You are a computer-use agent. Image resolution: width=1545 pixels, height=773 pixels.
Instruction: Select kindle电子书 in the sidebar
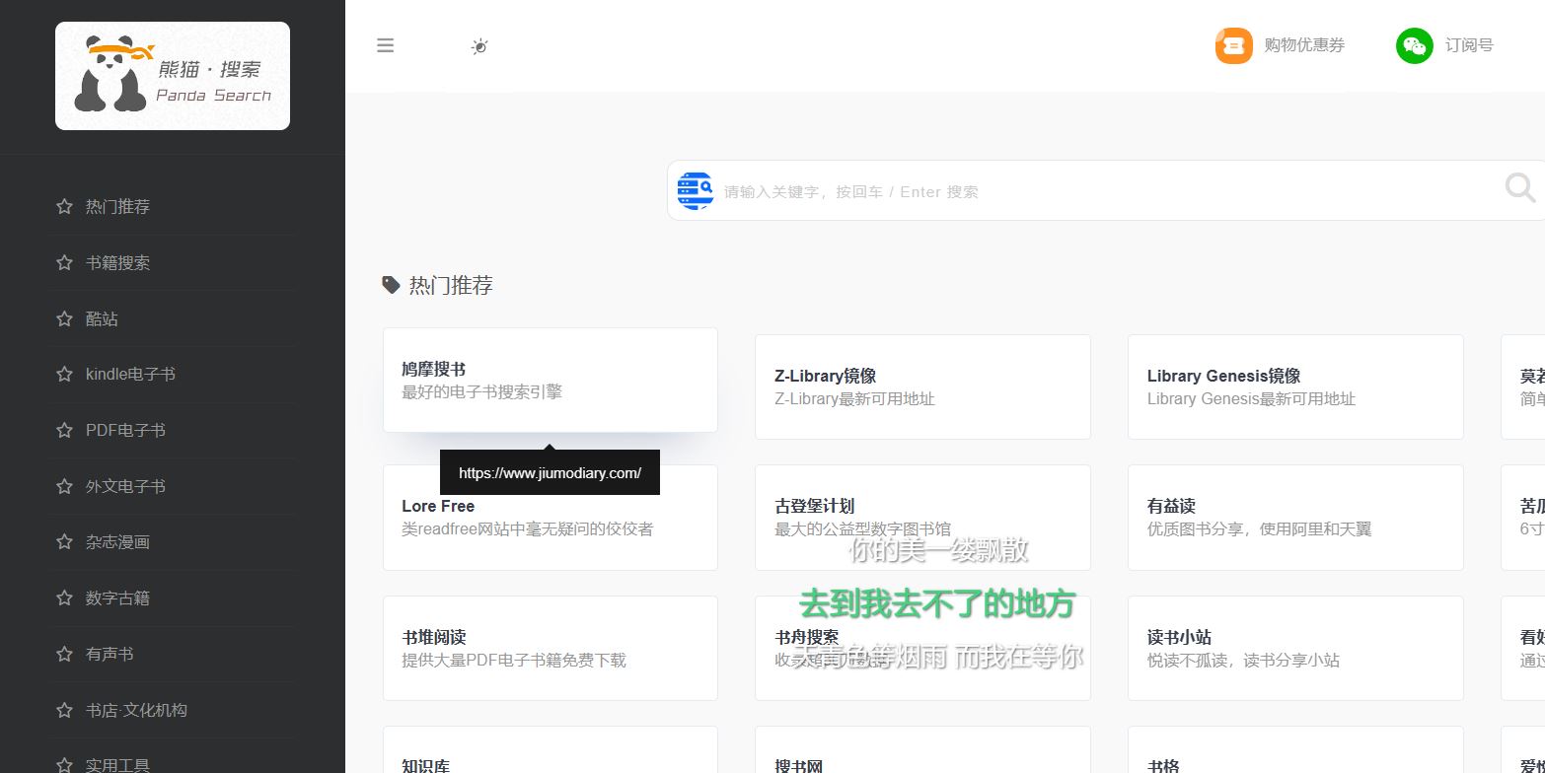pyautogui.click(x=130, y=374)
